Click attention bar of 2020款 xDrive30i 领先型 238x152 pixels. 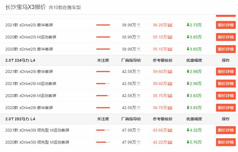(x=103, y=142)
